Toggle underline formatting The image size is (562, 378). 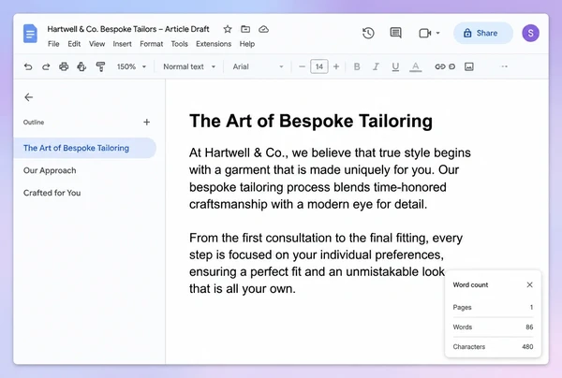395,66
